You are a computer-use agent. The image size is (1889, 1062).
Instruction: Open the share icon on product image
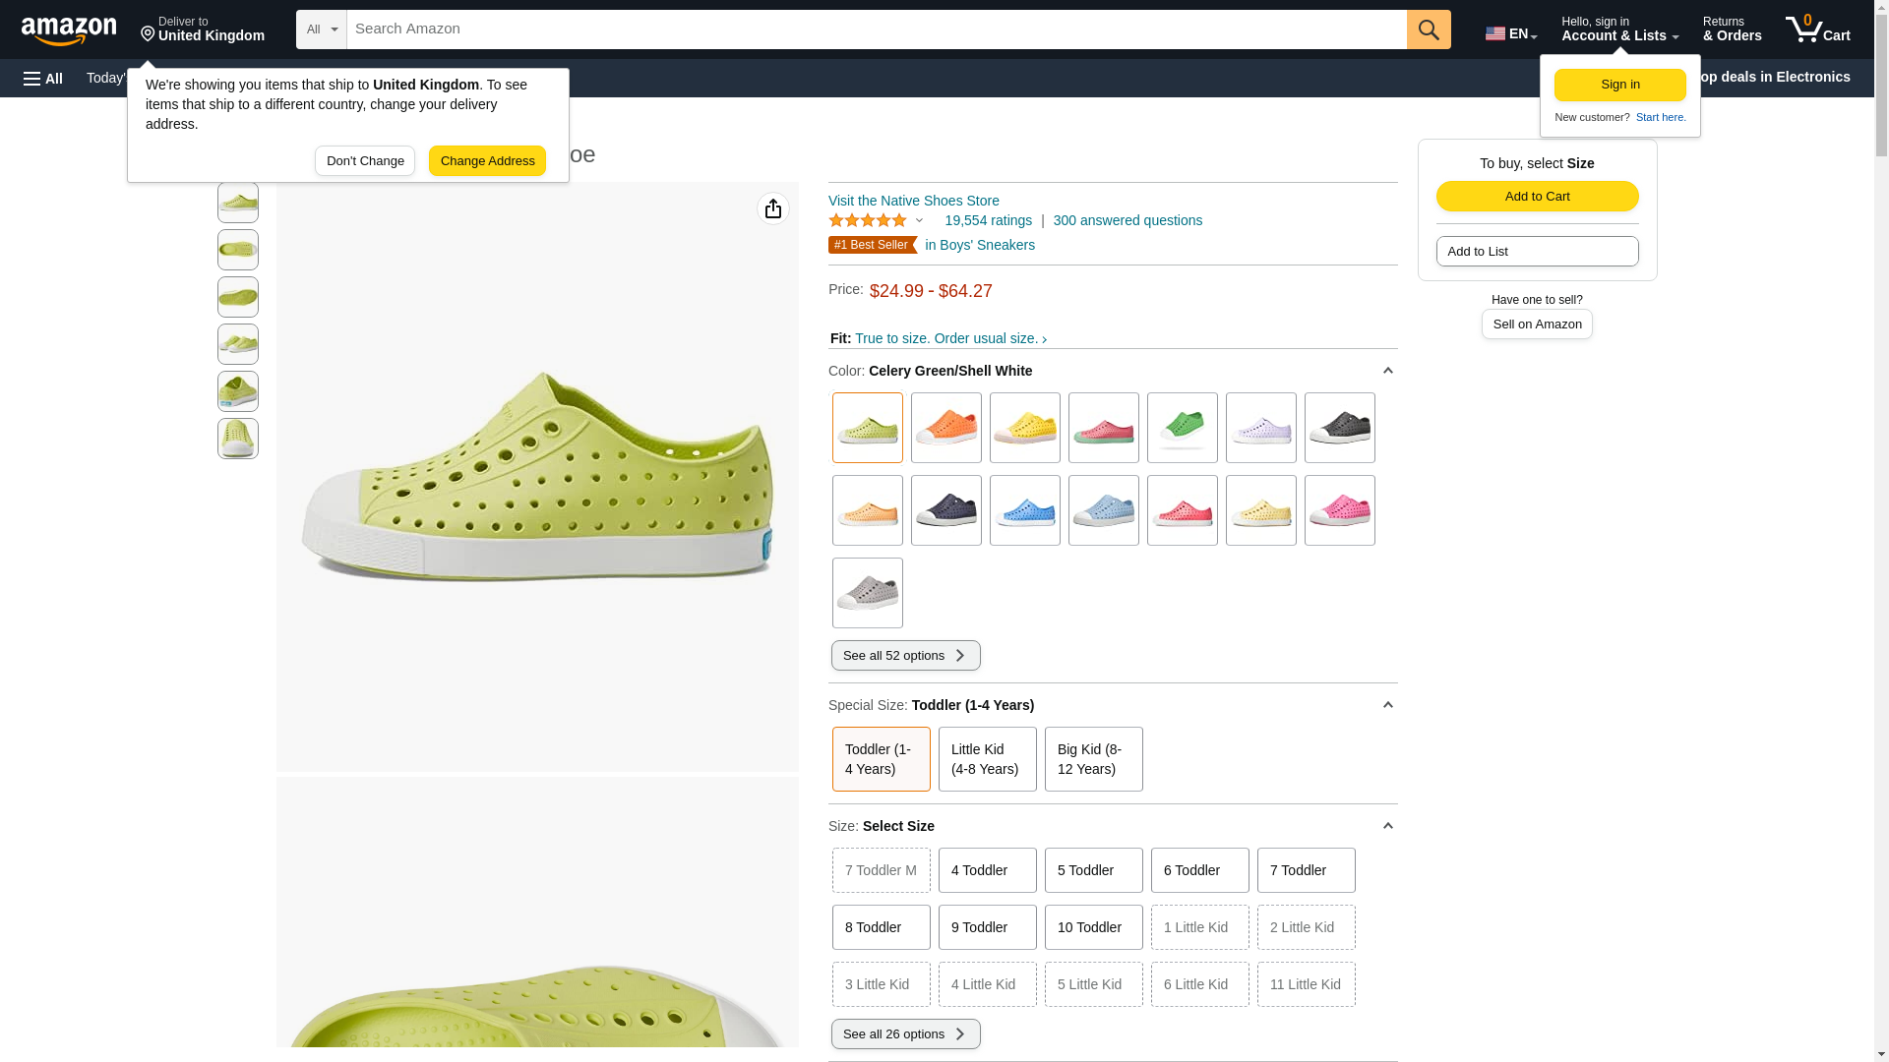click(773, 208)
